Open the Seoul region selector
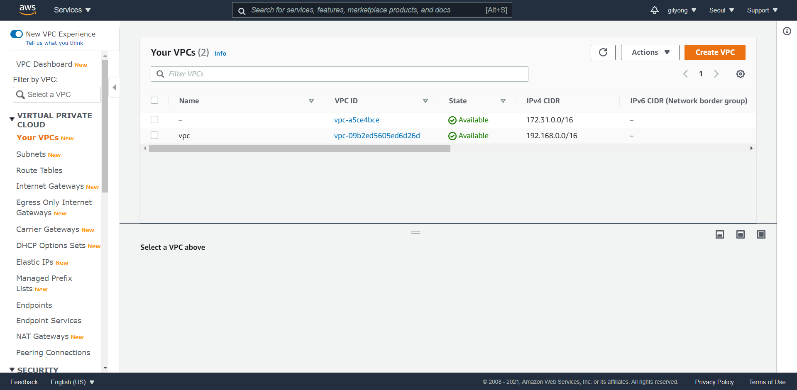Screen dimensions: 797x390 click(722, 10)
